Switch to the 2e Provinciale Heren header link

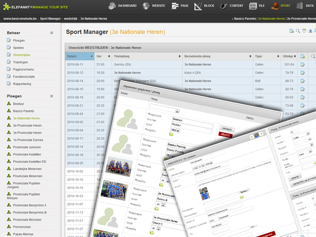(x=302, y=19)
